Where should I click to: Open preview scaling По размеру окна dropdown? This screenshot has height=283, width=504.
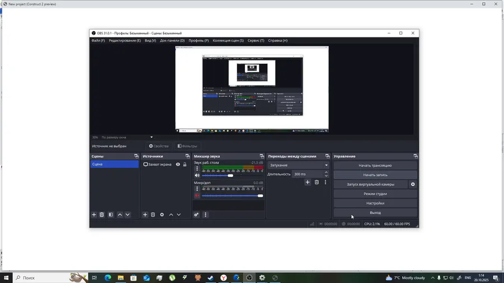tap(127, 138)
